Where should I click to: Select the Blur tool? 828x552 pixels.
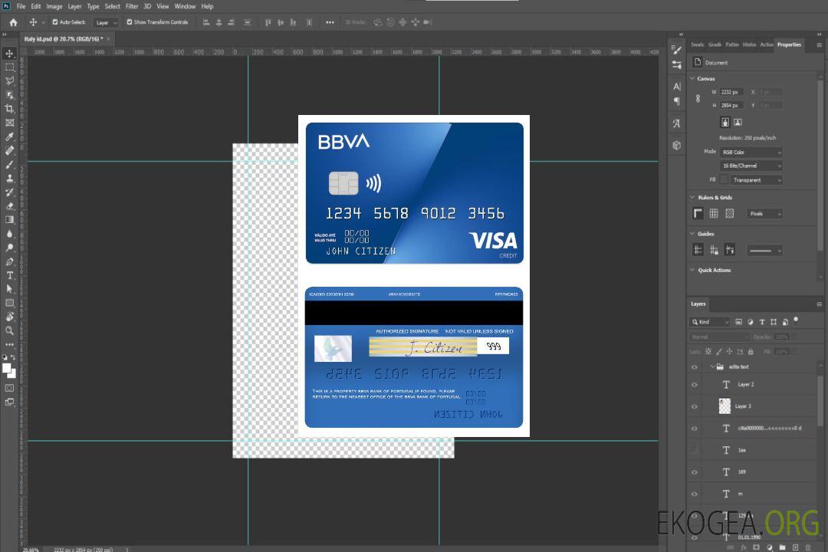(x=9, y=234)
